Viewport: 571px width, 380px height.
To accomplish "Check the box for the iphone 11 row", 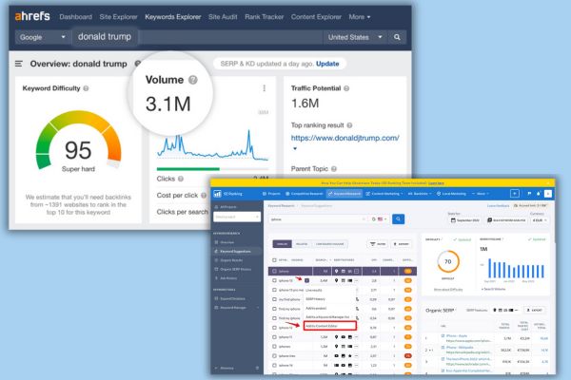I will coord(275,337).
